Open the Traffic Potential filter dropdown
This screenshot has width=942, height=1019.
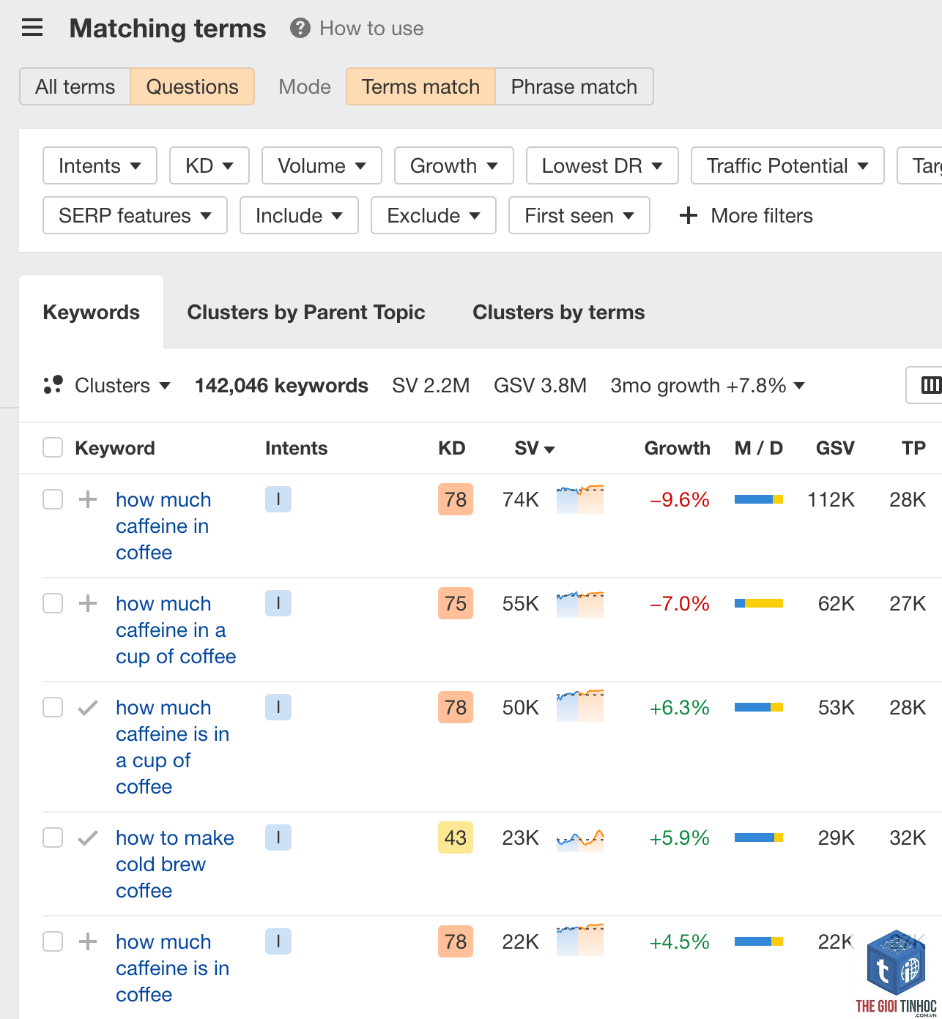(x=787, y=165)
